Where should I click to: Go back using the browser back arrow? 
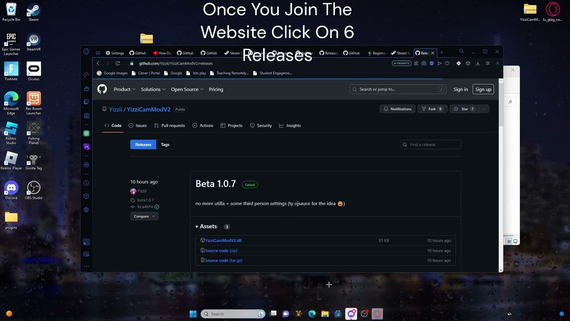[x=98, y=63]
